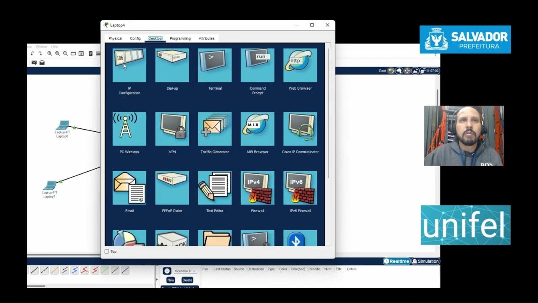538x303 pixels.
Task: Switch to the Config tab
Action: tap(135, 38)
